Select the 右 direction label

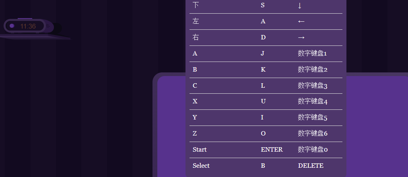pos(196,38)
